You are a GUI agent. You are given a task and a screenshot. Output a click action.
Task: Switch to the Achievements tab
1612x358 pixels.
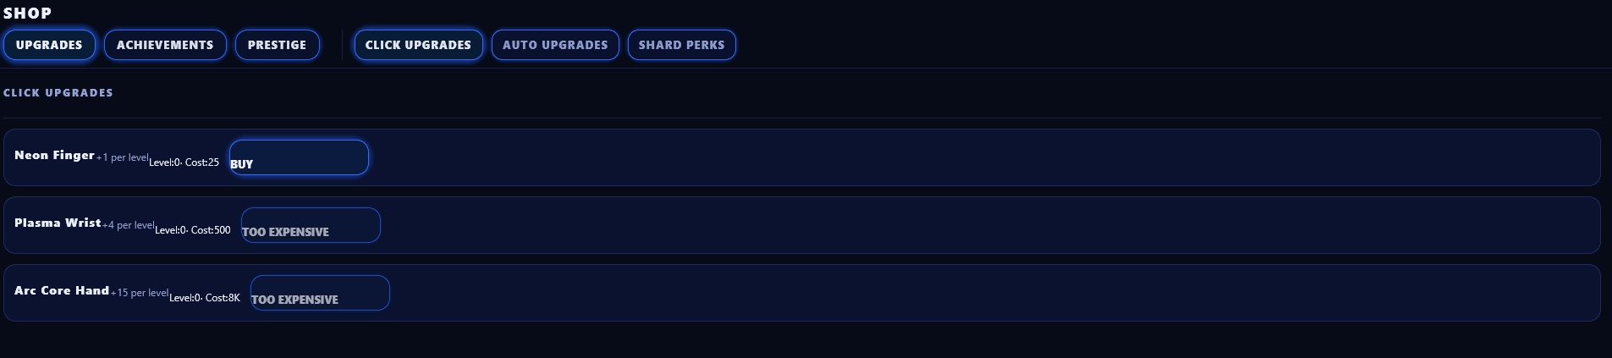(165, 45)
